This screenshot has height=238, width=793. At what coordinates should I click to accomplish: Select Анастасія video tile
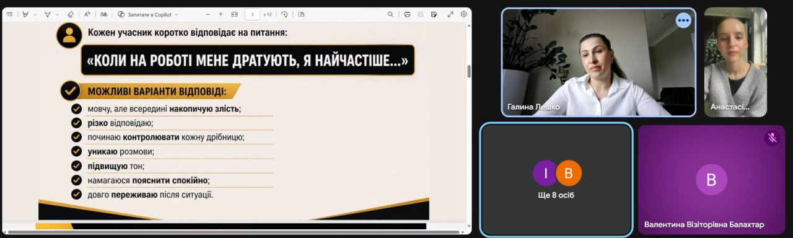(735, 62)
